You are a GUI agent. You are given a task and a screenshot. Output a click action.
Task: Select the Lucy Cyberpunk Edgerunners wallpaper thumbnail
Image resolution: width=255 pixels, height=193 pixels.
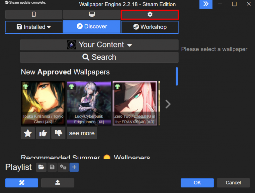89,103
